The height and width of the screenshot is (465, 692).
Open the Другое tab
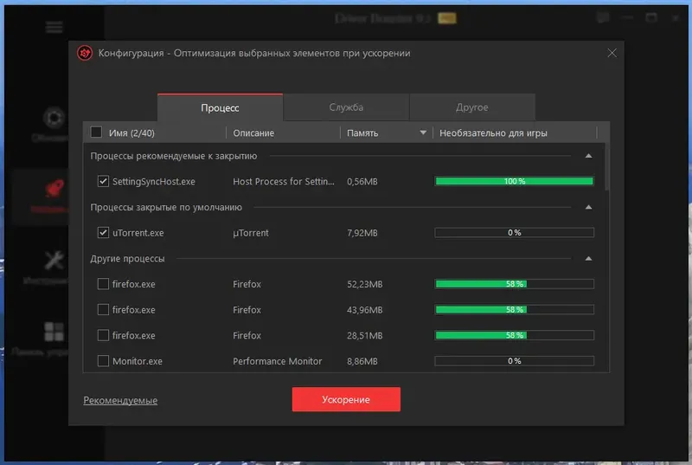[x=472, y=107]
